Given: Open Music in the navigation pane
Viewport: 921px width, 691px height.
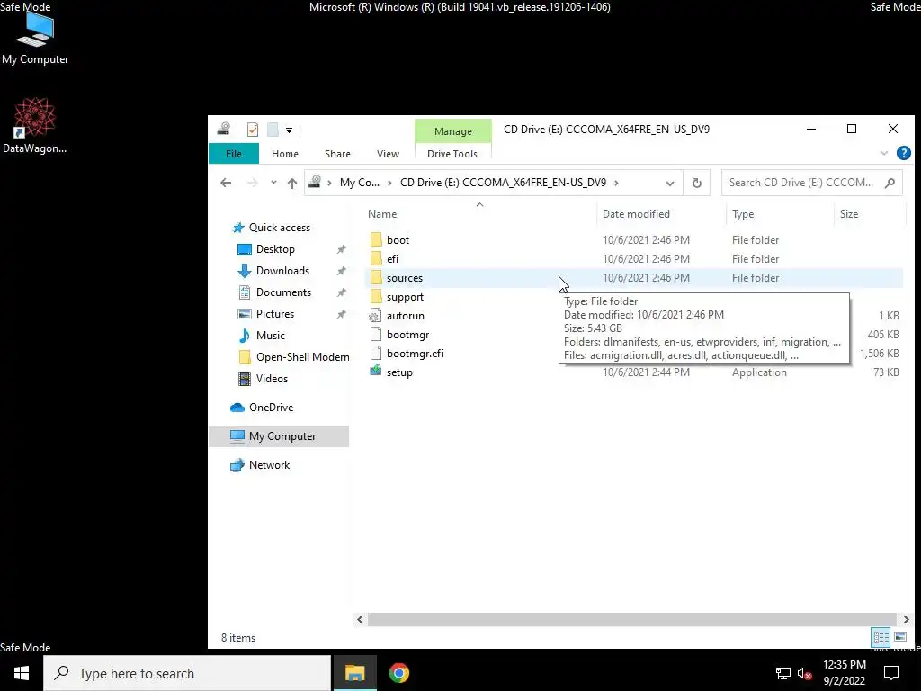Looking at the screenshot, I should tap(270, 336).
